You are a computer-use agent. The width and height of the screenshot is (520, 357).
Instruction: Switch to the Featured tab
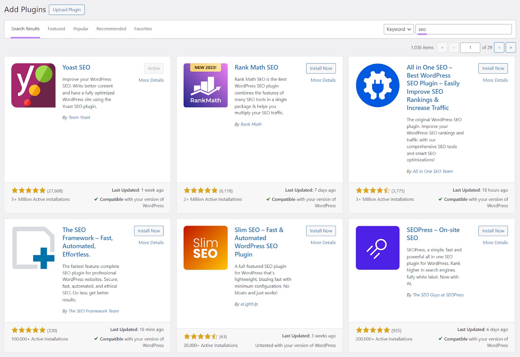coord(56,29)
